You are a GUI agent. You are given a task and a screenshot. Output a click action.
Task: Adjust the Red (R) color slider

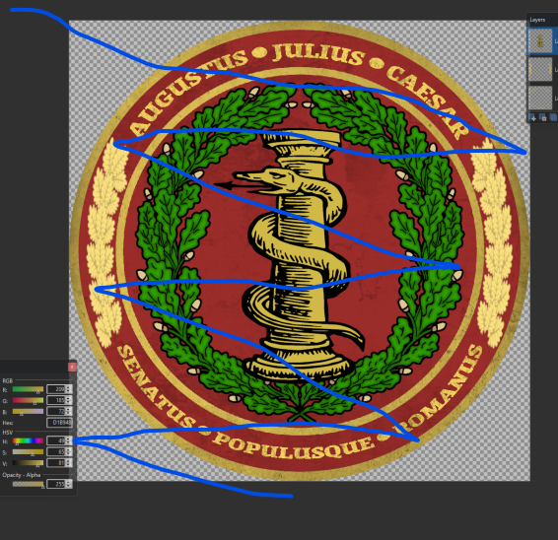click(x=29, y=389)
